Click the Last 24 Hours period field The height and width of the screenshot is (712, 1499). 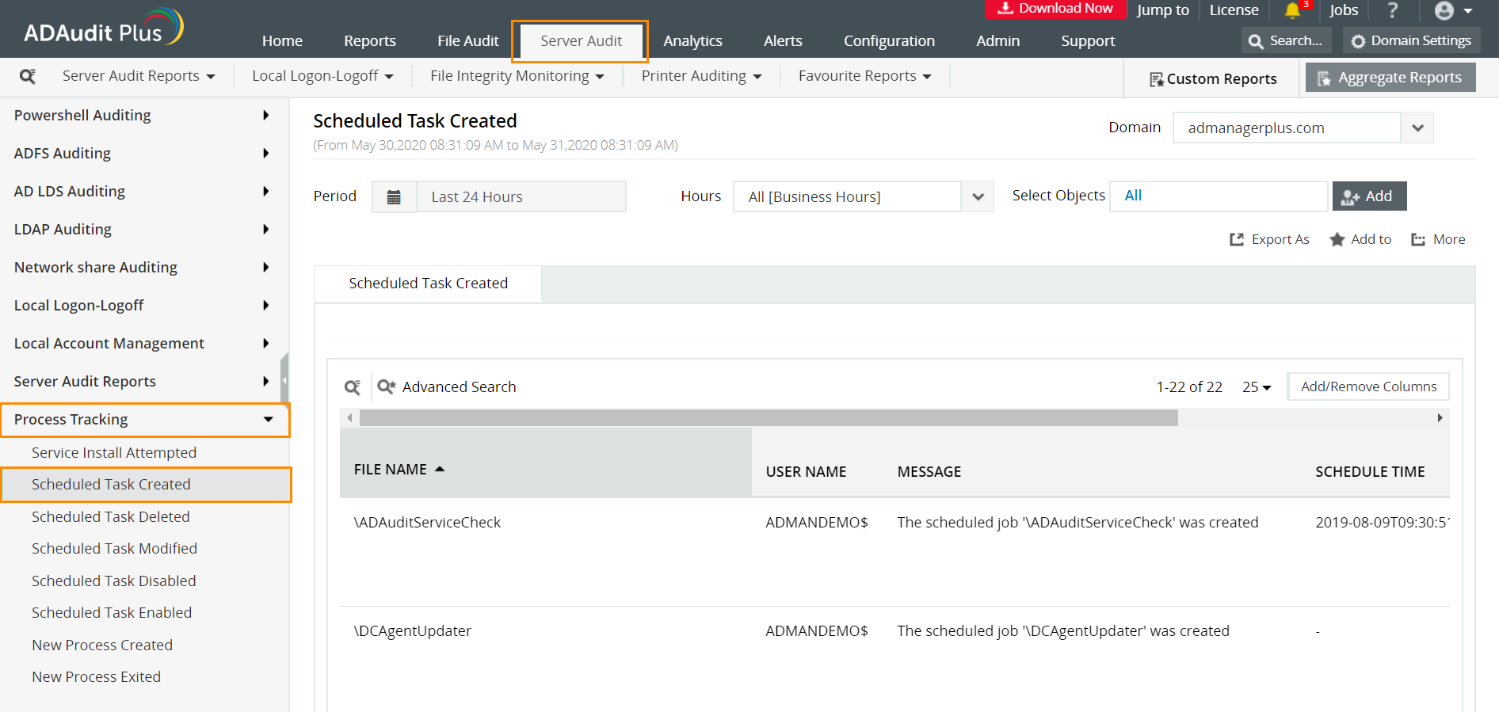point(521,196)
